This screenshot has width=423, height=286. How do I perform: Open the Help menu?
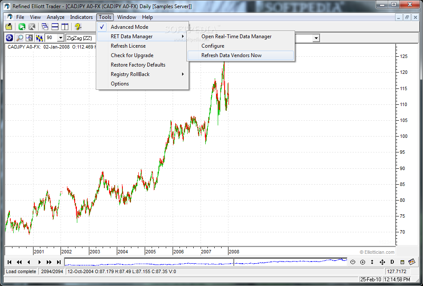click(147, 17)
